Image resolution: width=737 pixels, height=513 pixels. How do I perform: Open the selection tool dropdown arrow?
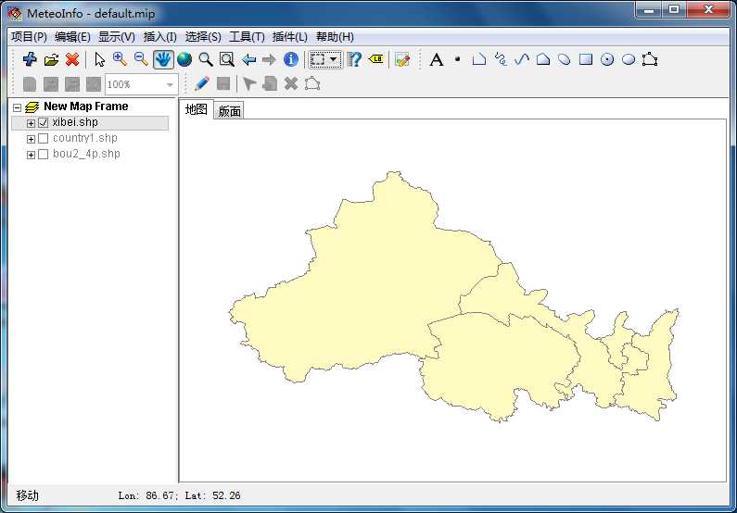click(x=334, y=60)
